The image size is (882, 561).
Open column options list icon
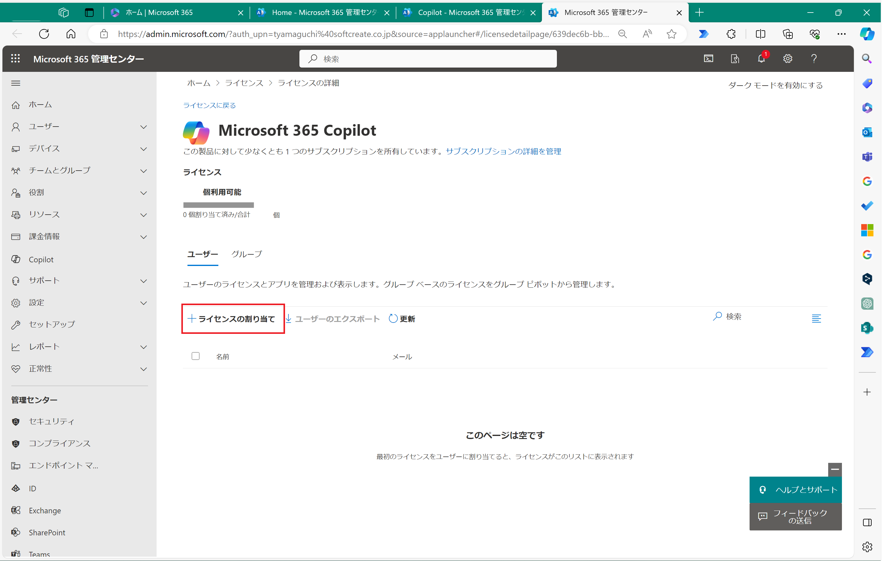point(817,319)
